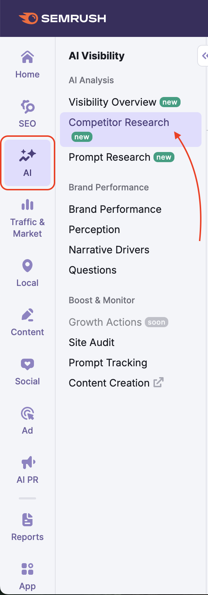Select the Reports document icon

27,520
